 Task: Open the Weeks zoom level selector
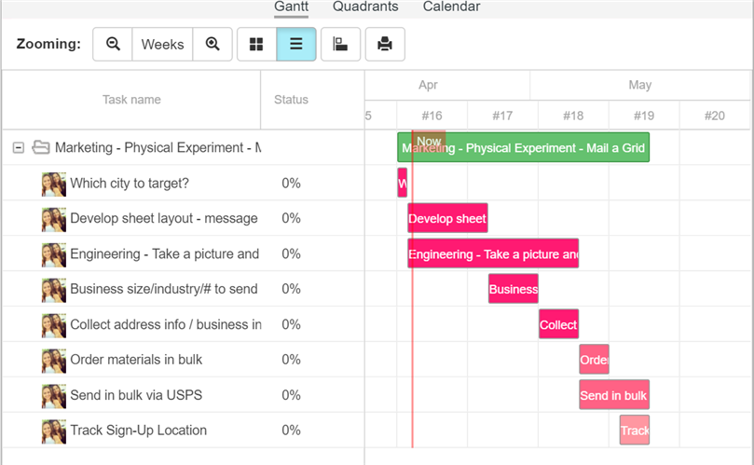pyautogui.click(x=162, y=44)
